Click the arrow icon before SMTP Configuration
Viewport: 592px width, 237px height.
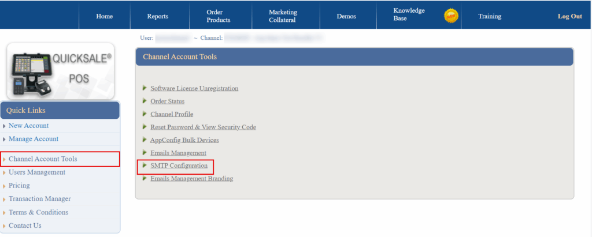click(145, 165)
